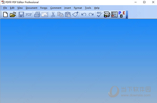
Task: Click the email envelope icon
Action: point(45,15)
